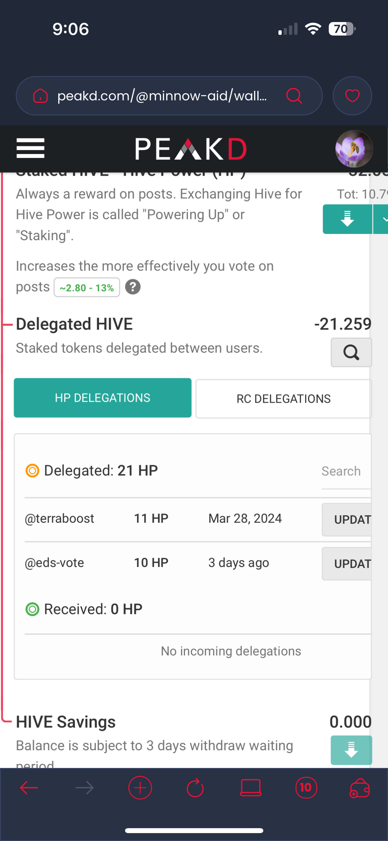Open the tab switcher showing 10 tabs
This screenshot has height=841, width=388.
tap(306, 788)
